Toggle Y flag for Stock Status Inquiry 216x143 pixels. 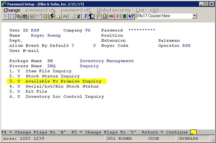(x=19, y=76)
